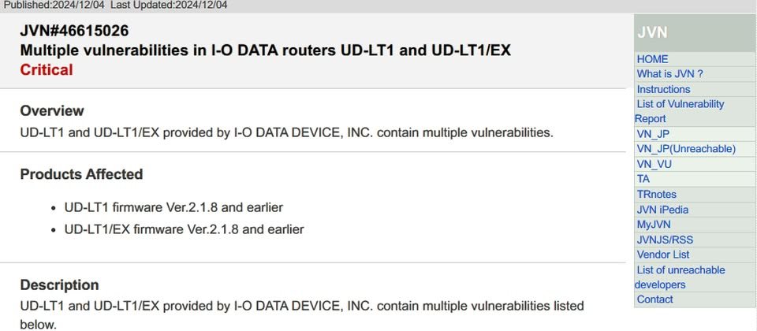Click the Products Affected heading
Image resolution: width=757 pixels, height=331 pixels.
(x=81, y=174)
